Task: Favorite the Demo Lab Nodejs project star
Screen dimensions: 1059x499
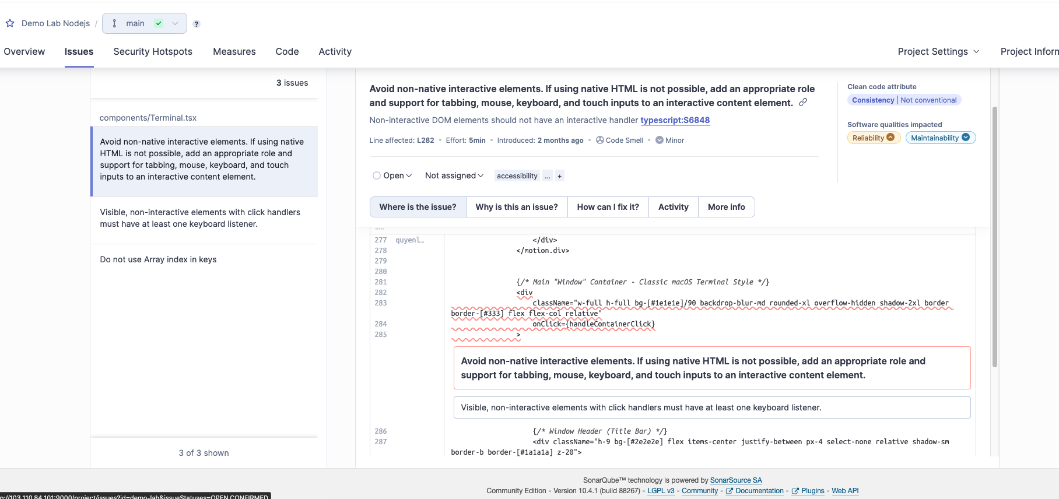Action: (x=10, y=23)
